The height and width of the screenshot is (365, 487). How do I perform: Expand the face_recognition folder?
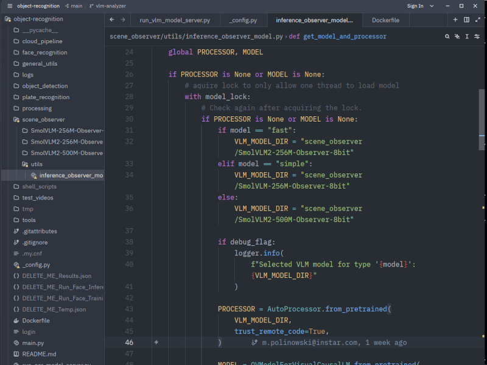click(52, 52)
